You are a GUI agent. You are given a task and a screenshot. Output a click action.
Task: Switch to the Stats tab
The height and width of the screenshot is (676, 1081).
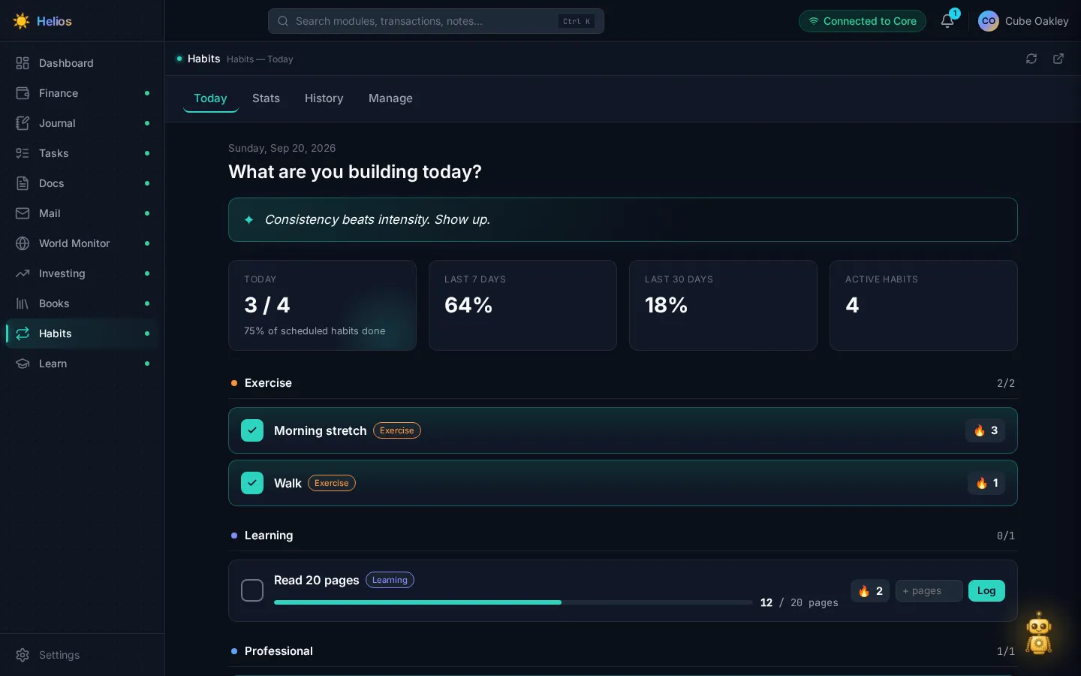click(266, 98)
